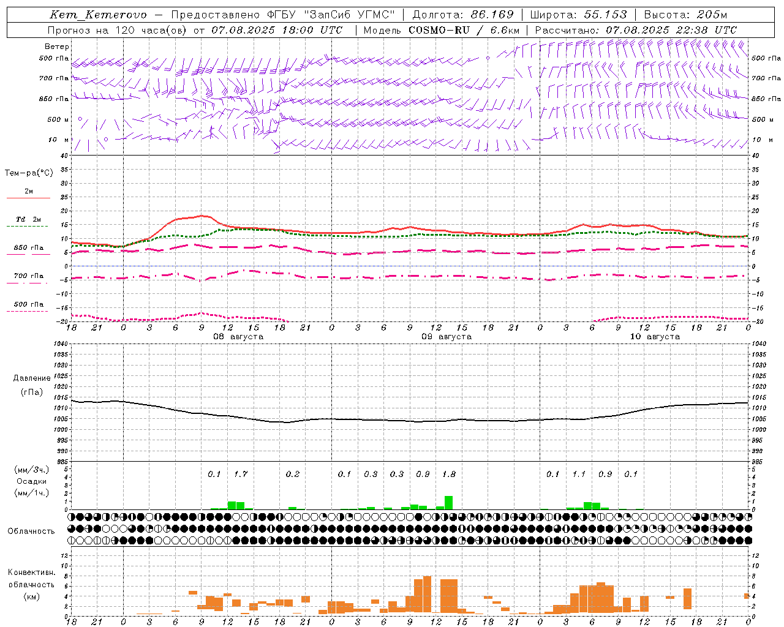784x627 pixels.
Task: Click the 1.8 precipitation total value
Action: click(x=449, y=474)
